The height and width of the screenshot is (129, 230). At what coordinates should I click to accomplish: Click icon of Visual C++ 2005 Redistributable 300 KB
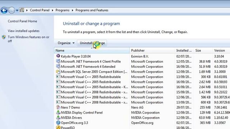tap(58, 77)
